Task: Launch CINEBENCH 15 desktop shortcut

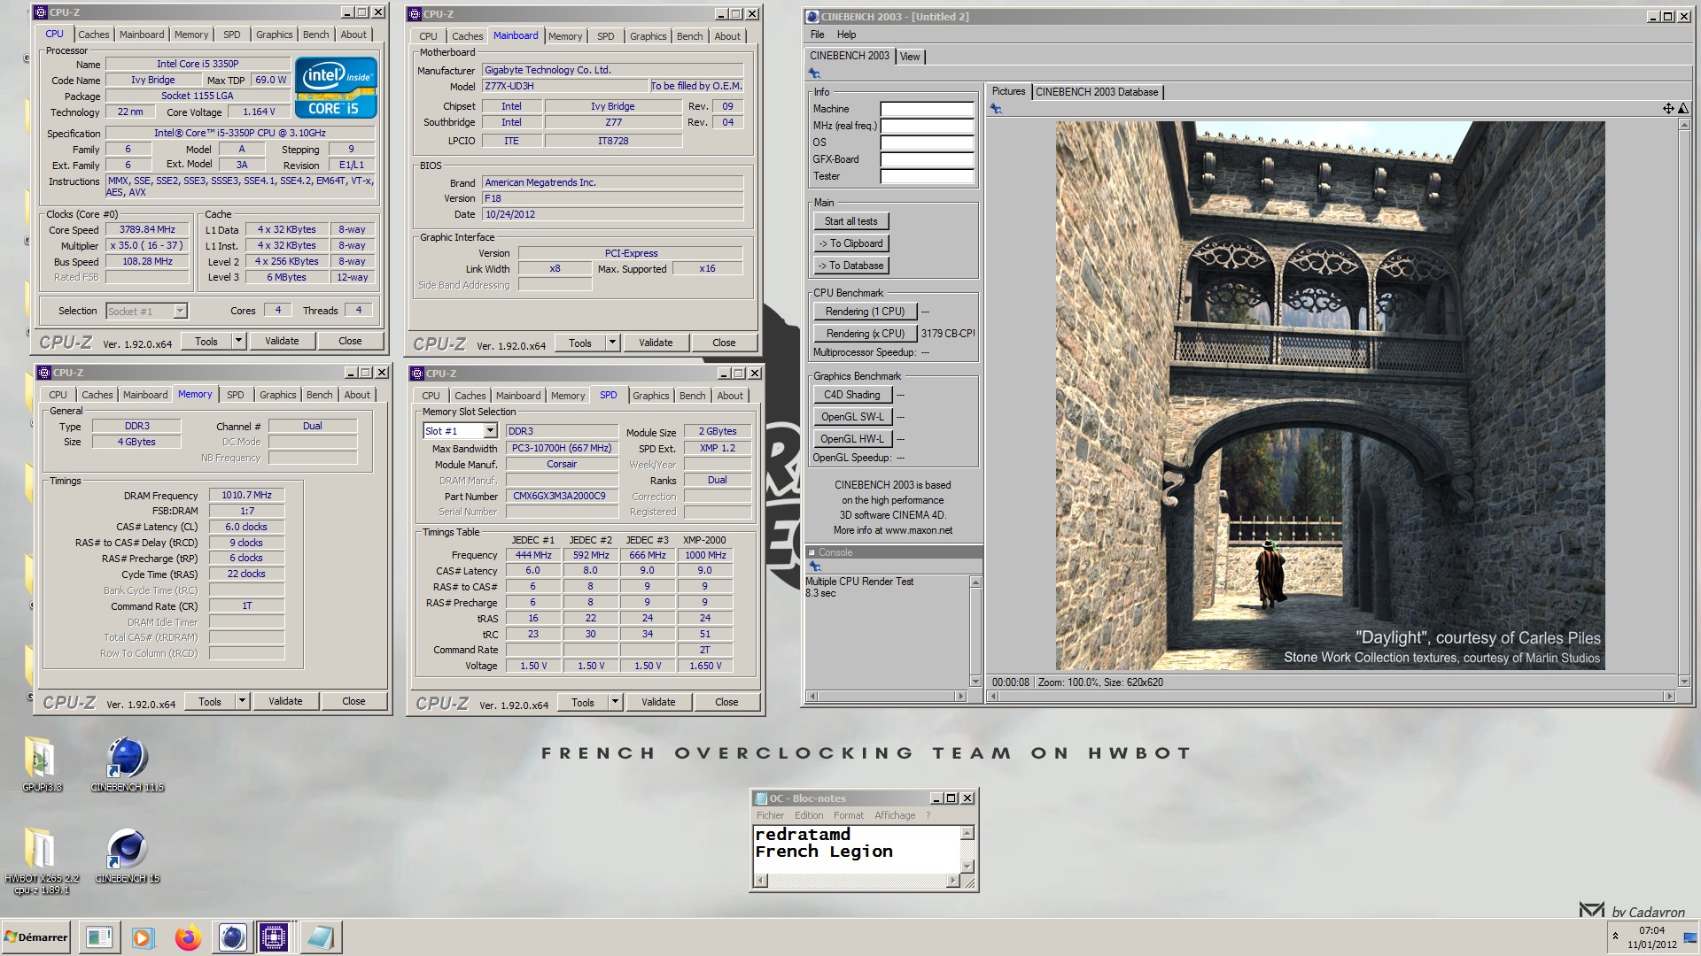Action: 128,850
